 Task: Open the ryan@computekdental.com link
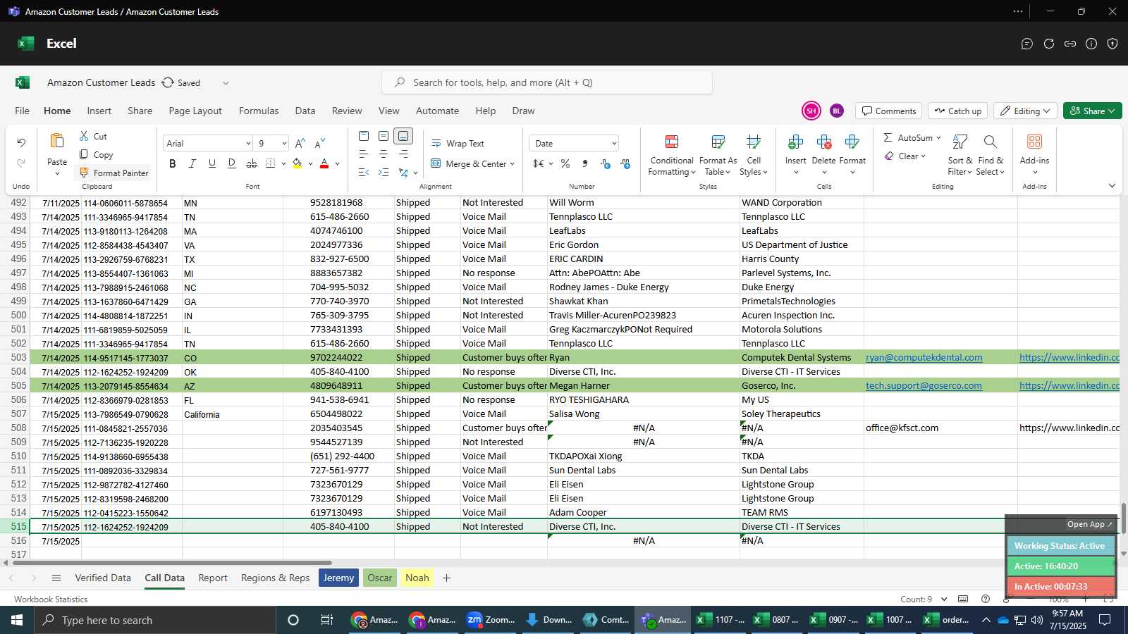pyautogui.click(x=924, y=357)
